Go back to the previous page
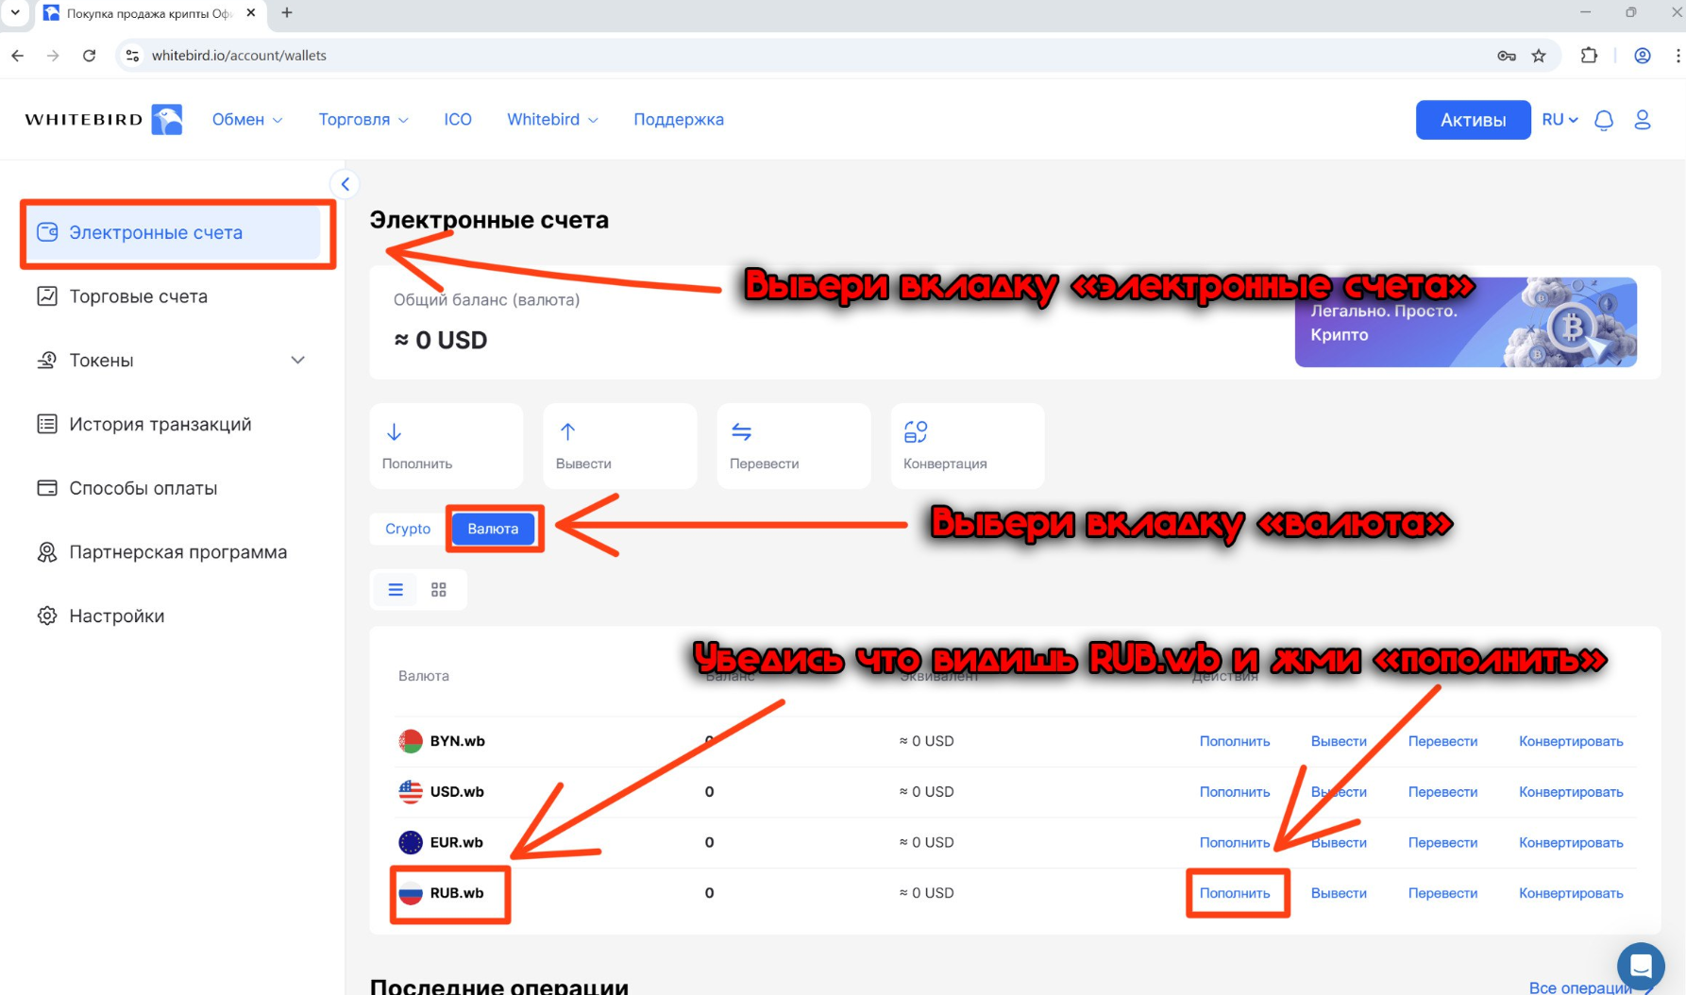This screenshot has width=1686, height=995. (18, 56)
